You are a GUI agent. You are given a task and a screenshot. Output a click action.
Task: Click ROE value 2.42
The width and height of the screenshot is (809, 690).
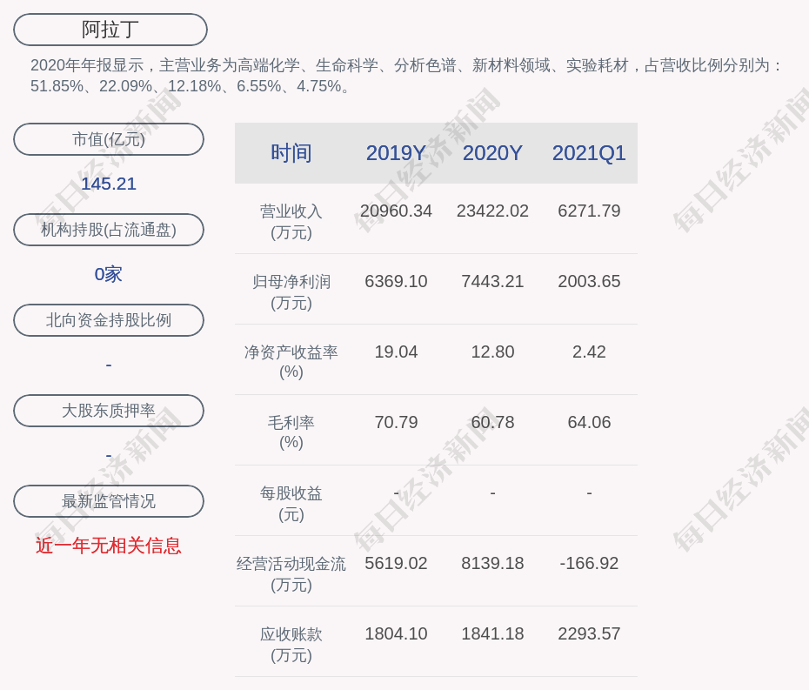(589, 352)
